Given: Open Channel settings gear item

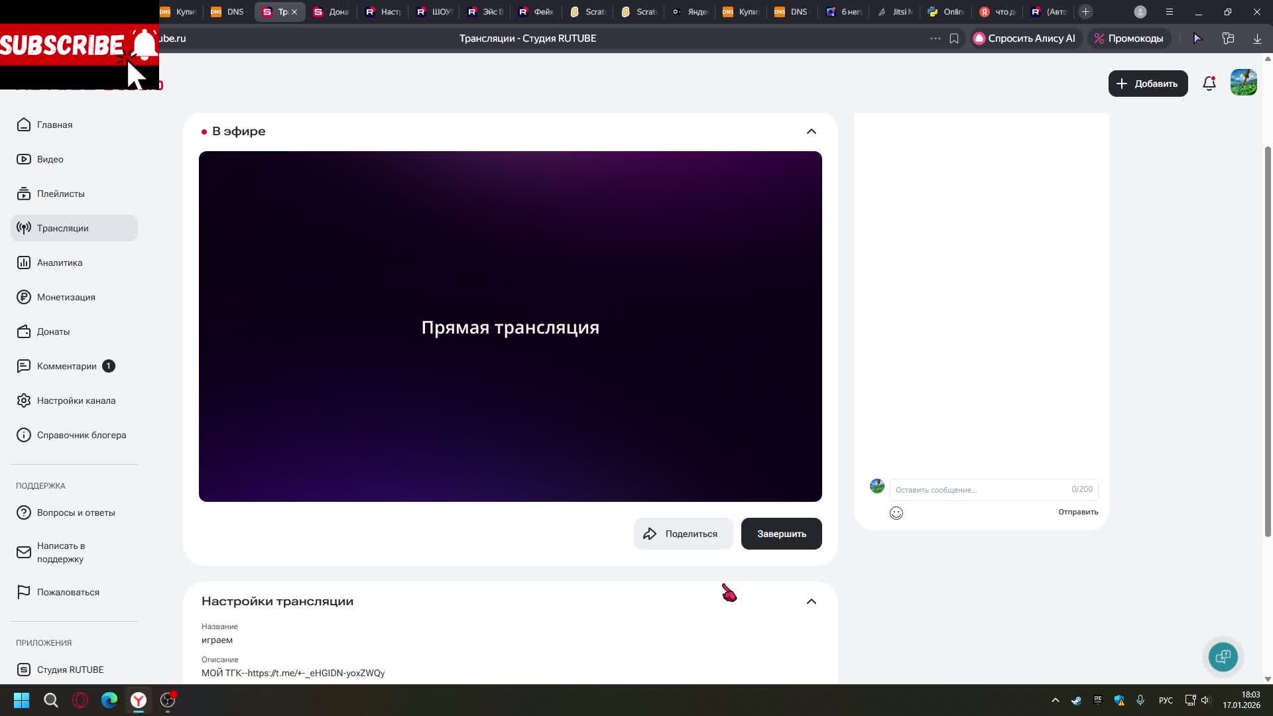Looking at the screenshot, I should (76, 400).
